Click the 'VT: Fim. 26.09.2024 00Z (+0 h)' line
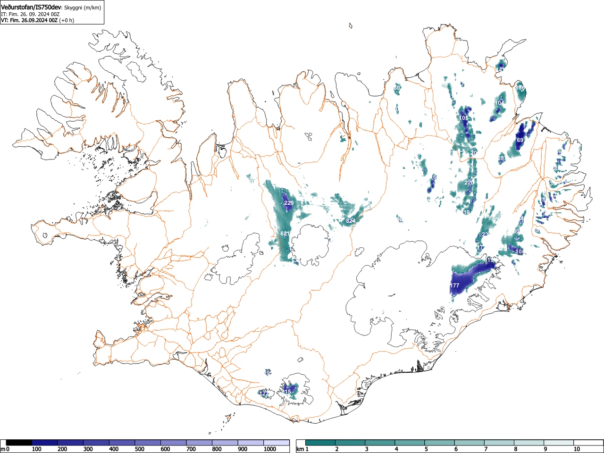This screenshot has width=604, height=453. tap(37, 20)
